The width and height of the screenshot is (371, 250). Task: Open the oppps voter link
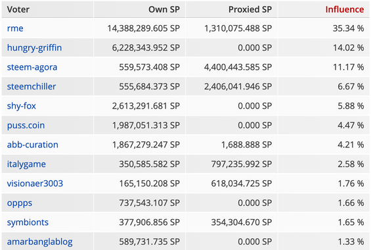tap(20, 203)
